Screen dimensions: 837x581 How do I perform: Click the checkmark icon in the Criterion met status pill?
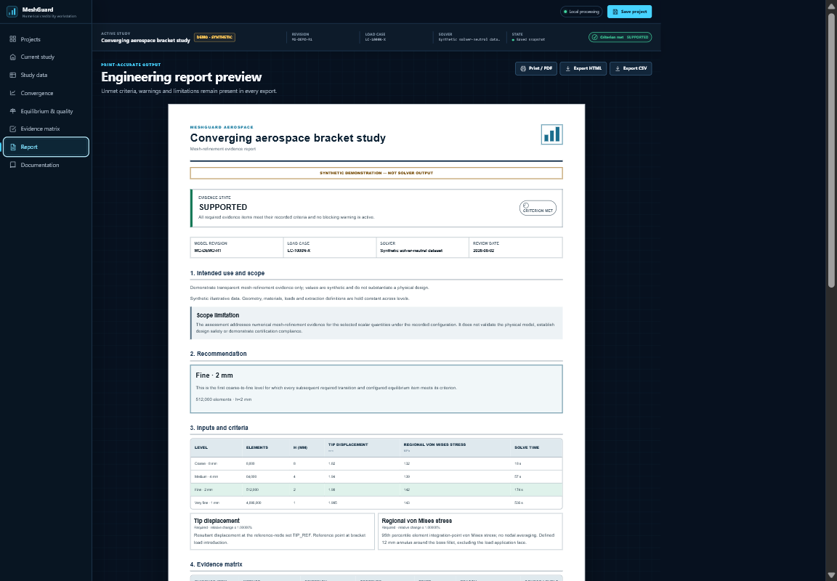coord(594,37)
